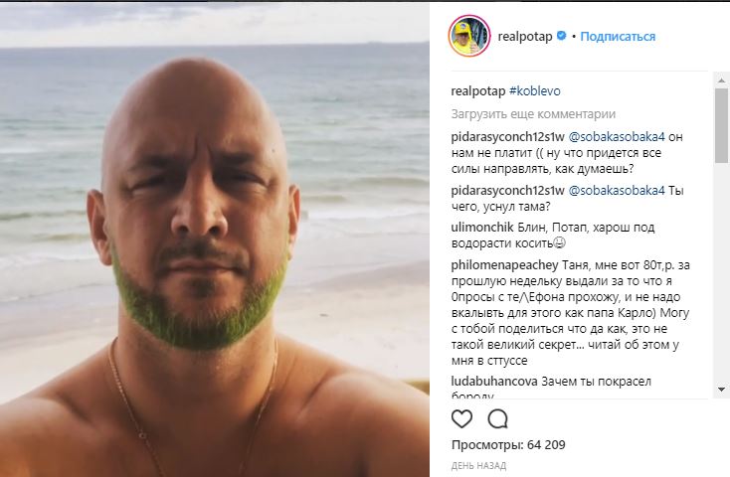Click the blue verified badge next to realpotap
The width and height of the screenshot is (730, 477).
tap(562, 36)
